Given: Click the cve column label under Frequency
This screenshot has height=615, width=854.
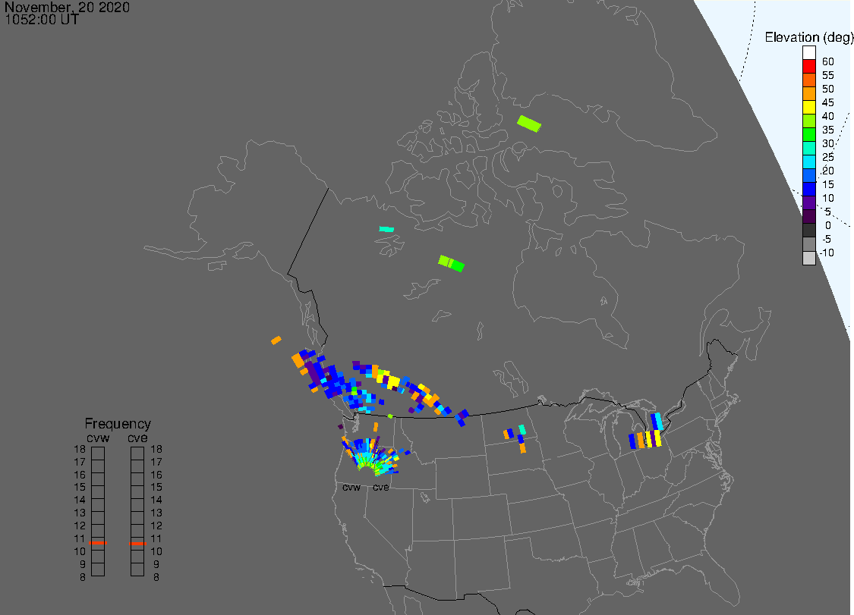Looking at the screenshot, I should point(137,438).
